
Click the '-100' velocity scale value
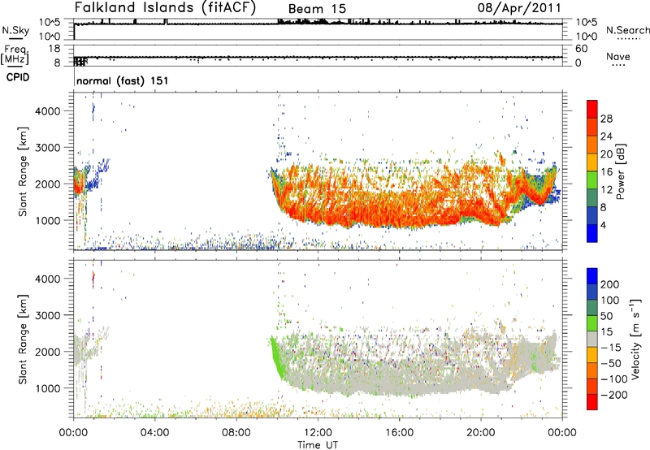tap(614, 379)
